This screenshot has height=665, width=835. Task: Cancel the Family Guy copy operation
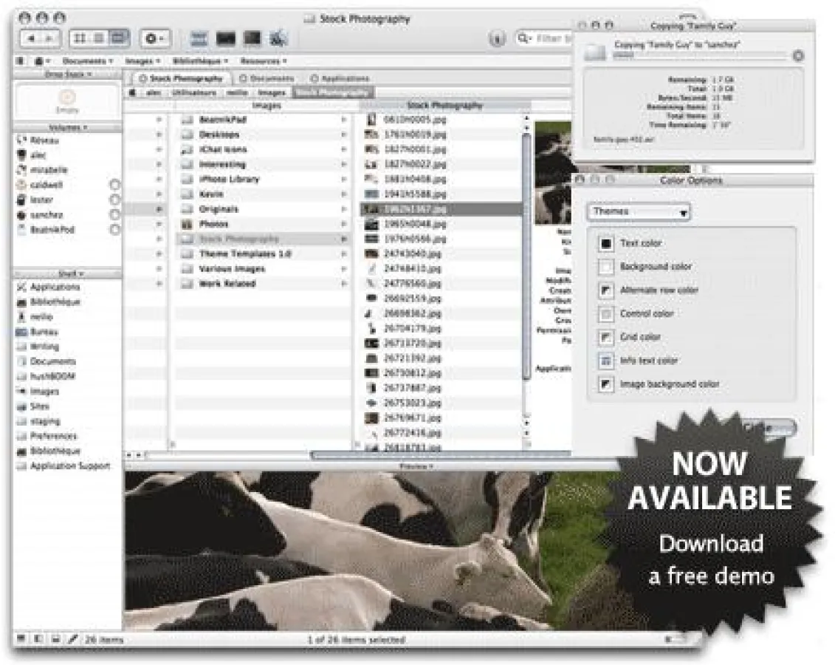797,56
